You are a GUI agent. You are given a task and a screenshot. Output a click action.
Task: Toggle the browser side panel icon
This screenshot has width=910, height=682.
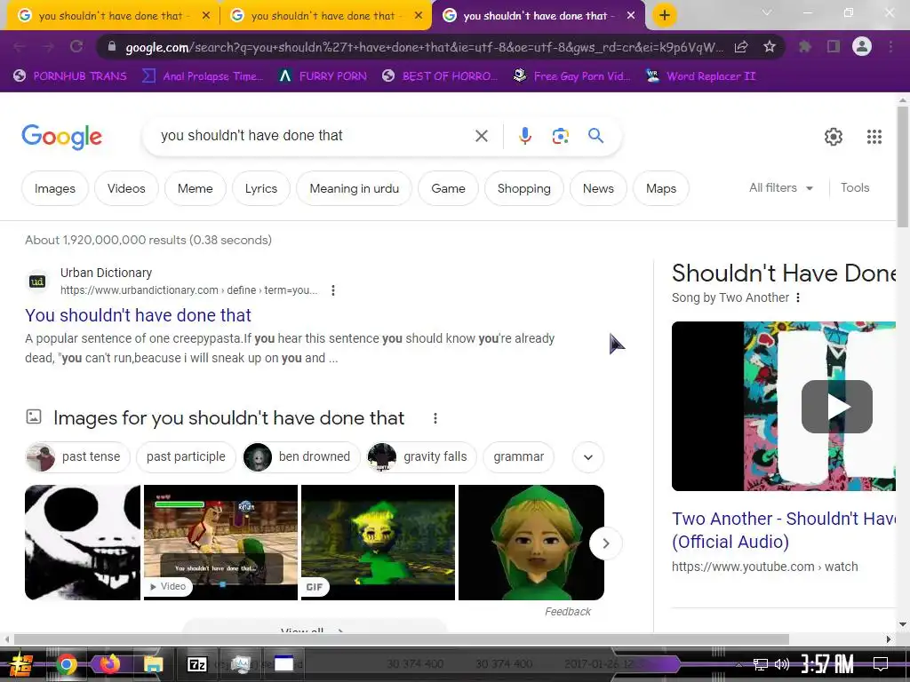[834, 46]
